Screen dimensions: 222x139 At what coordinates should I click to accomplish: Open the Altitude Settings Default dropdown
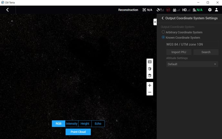[x=192, y=64]
